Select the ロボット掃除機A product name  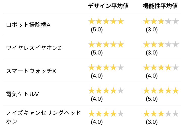point(28,25)
